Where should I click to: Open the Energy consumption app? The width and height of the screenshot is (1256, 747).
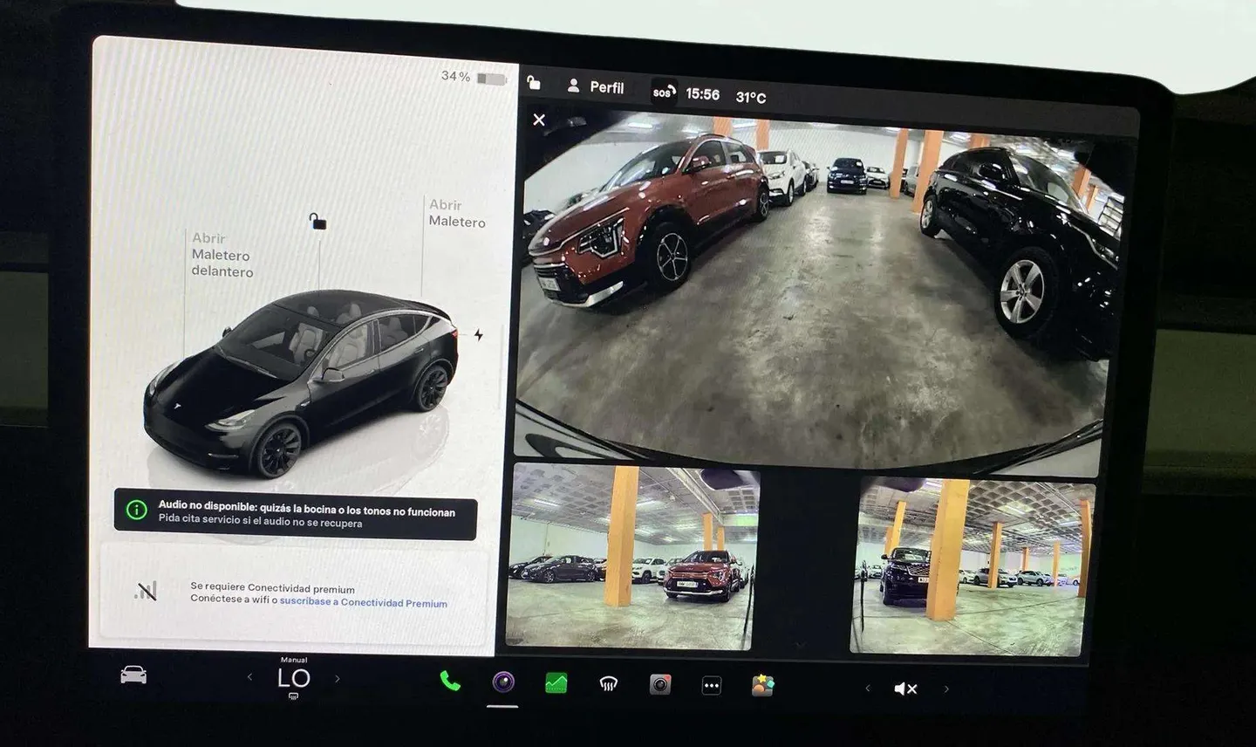(556, 682)
